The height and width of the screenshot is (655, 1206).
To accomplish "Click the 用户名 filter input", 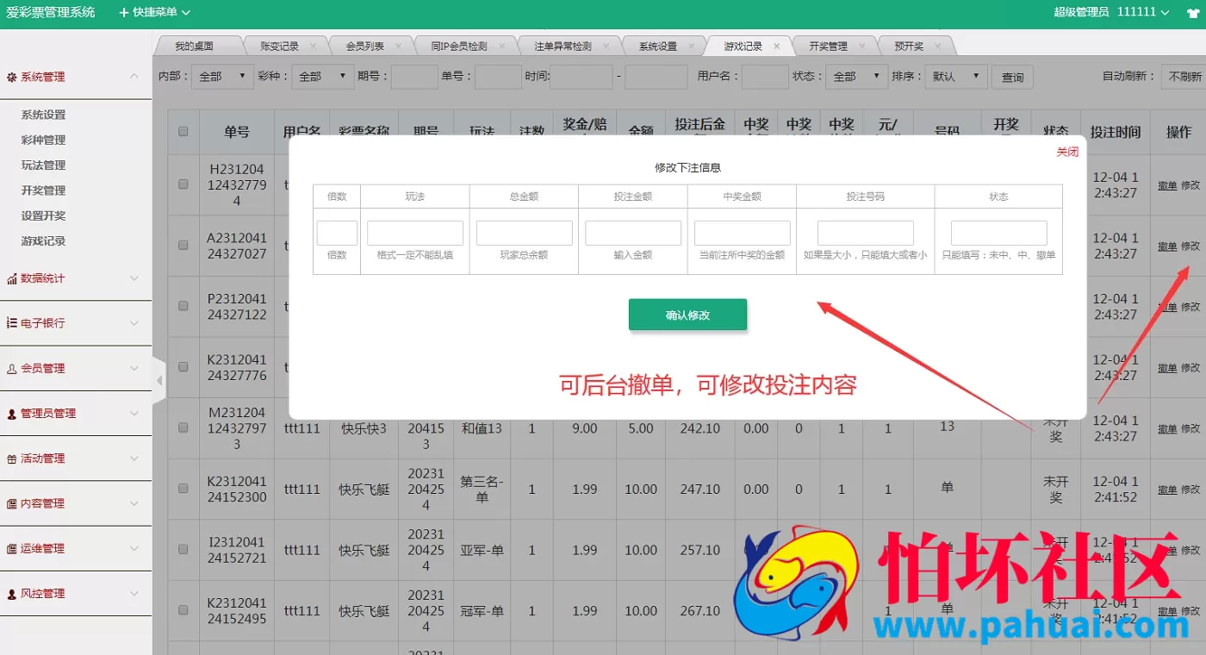I will tap(765, 77).
